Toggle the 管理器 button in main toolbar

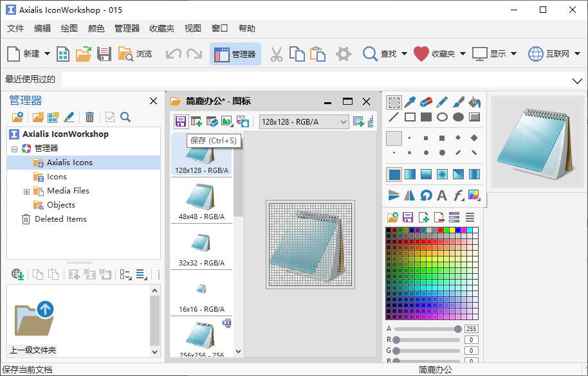235,54
